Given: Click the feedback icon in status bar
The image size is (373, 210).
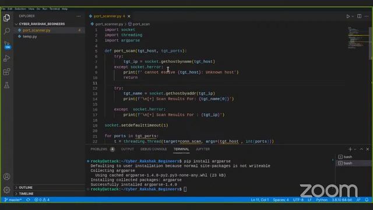Looking at the screenshot, I should tap(358, 199).
